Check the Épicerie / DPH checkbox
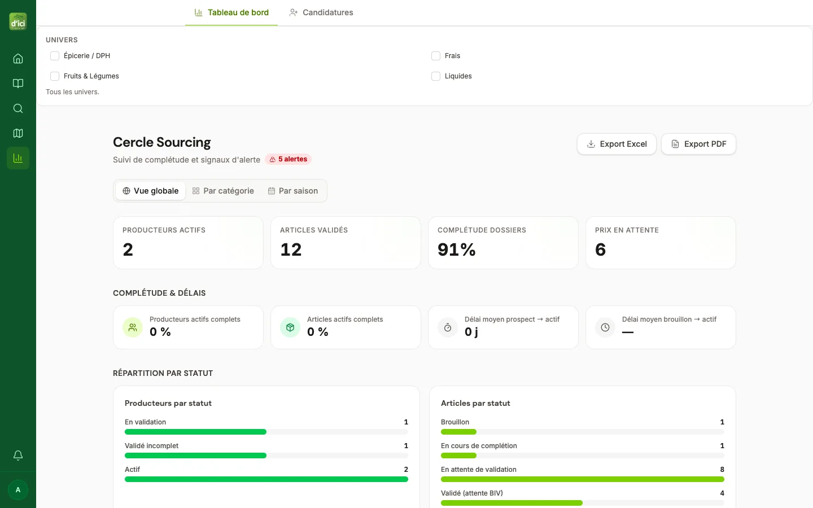 55,56
